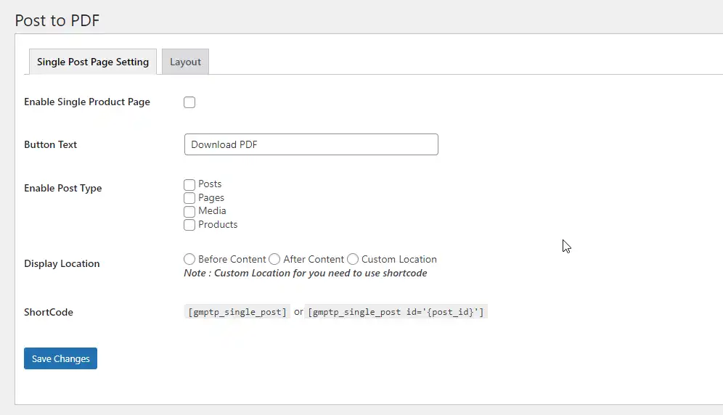Select Before Content display location
723x415 pixels.
(189, 259)
